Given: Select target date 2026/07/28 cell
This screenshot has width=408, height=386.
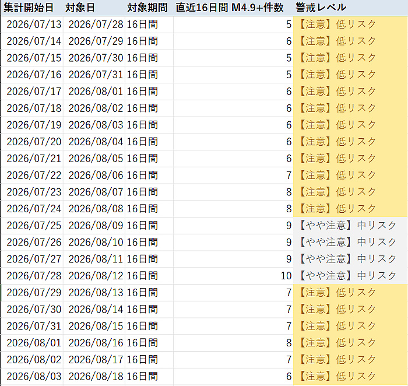Looking at the screenshot, I should click(x=94, y=24).
